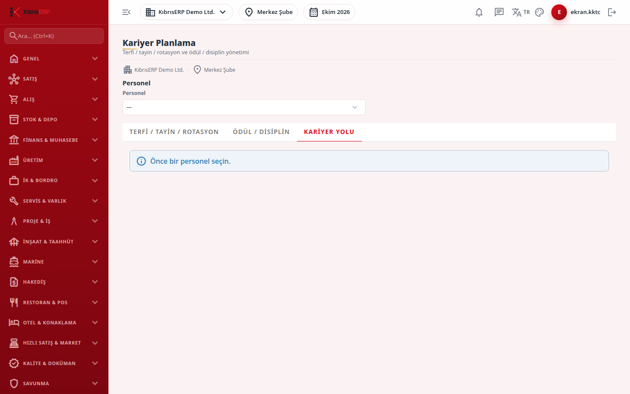
Task: Click the ÜRETİM factory icon
Action: click(x=14, y=160)
